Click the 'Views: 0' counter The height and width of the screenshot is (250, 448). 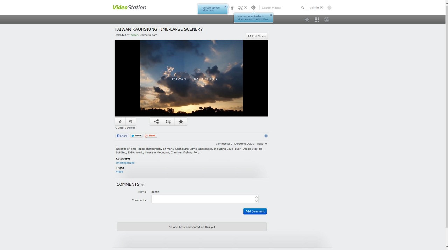pos(261,144)
